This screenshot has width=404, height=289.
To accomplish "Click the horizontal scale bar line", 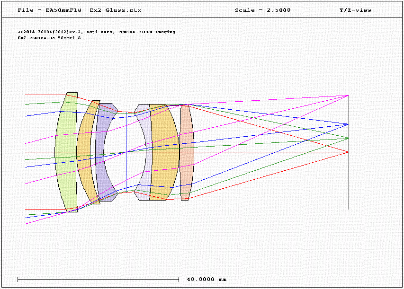I will pos(98,279).
